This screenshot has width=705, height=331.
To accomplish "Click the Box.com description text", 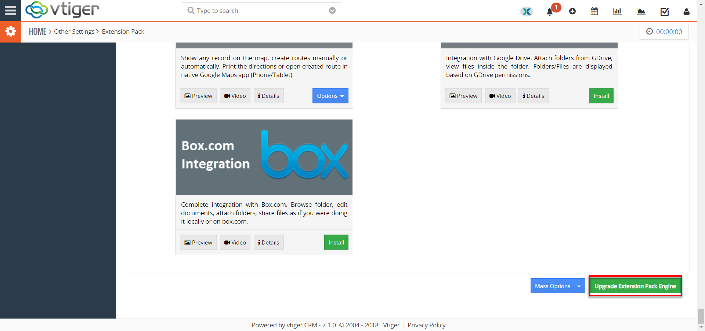I will [264, 213].
